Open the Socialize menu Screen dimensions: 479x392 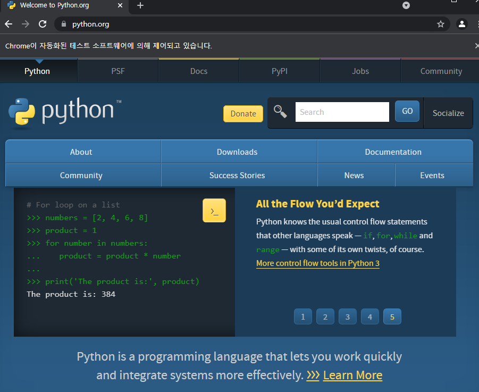click(448, 113)
